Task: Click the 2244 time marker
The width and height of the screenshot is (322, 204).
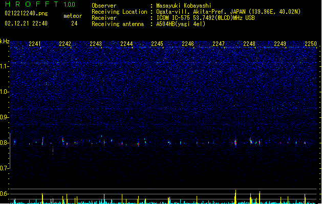Action: click(126, 44)
